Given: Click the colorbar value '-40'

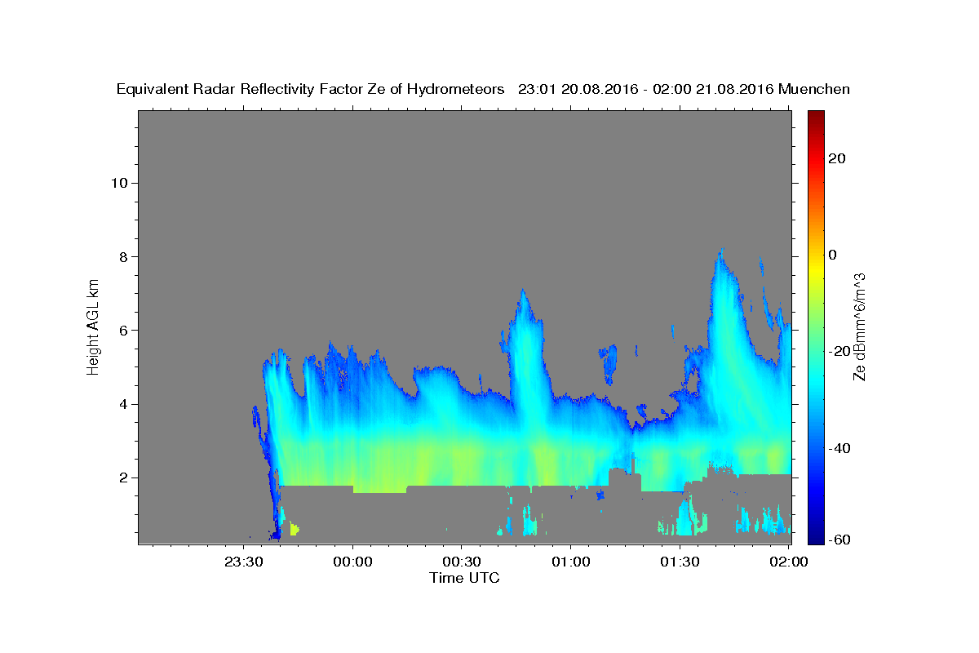Looking at the screenshot, I should click(x=840, y=448).
